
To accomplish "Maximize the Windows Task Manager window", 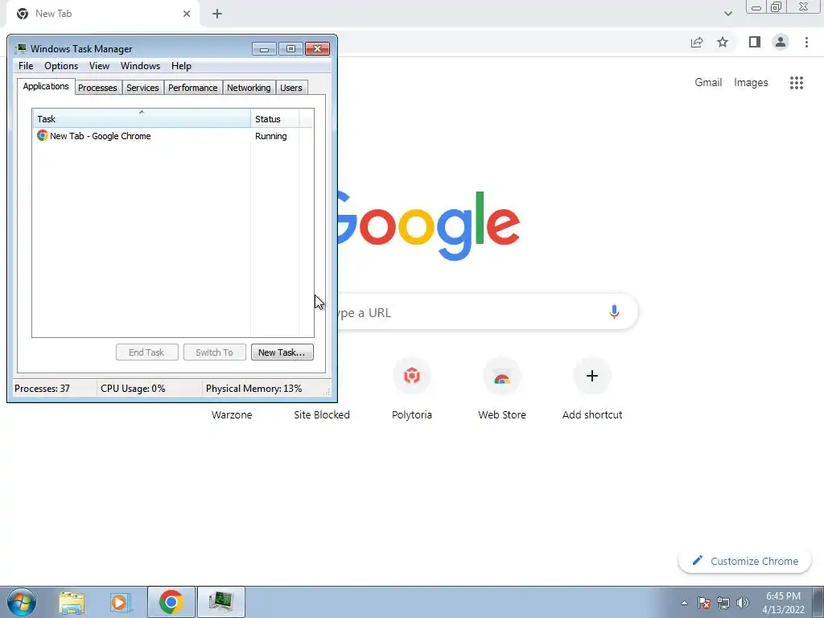I will click(x=290, y=49).
